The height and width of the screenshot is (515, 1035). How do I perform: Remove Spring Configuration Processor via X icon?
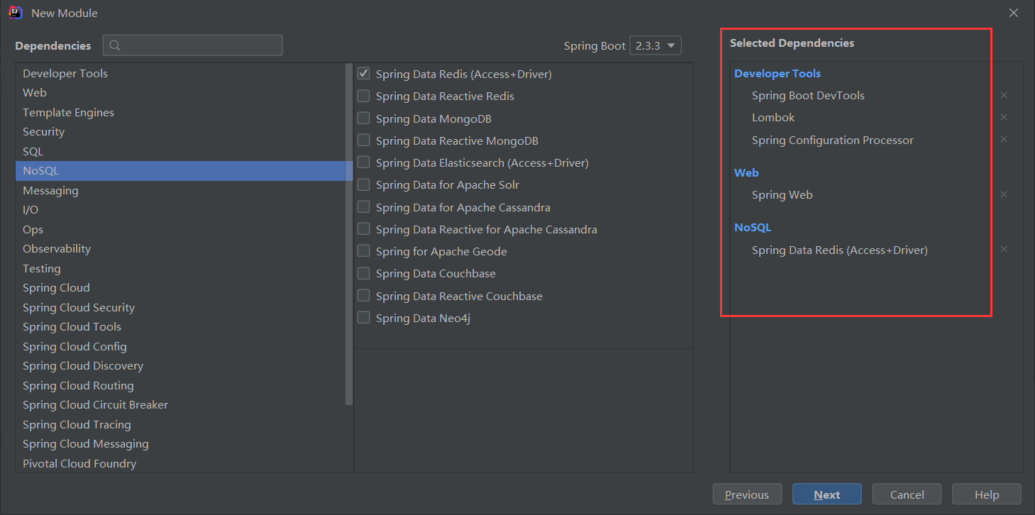click(x=1004, y=139)
